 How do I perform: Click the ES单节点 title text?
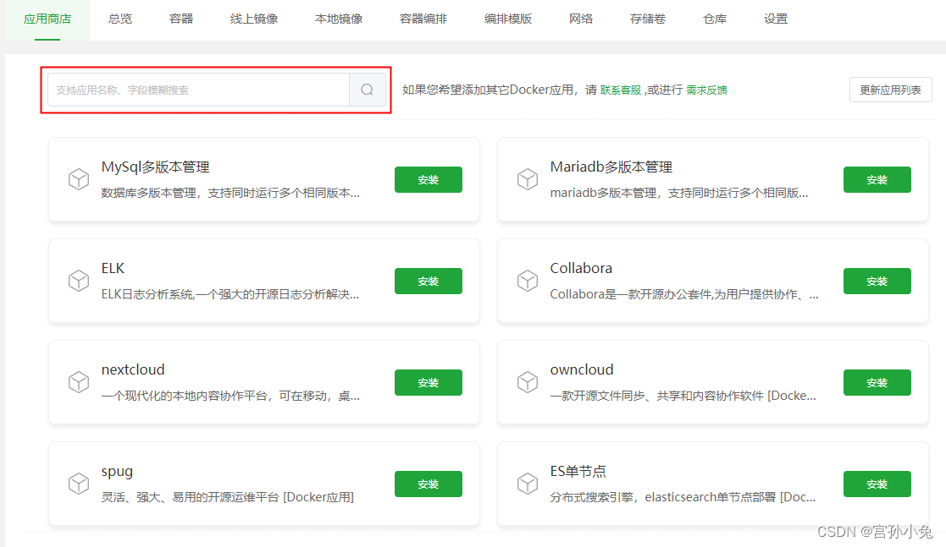click(578, 471)
